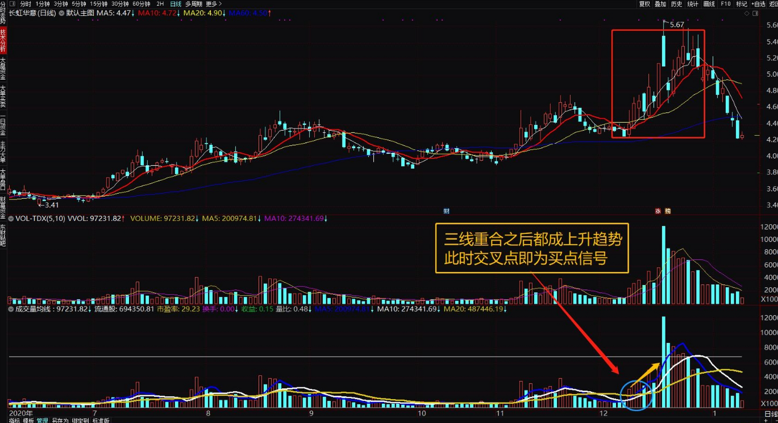Toggle the left panel layout icon
This screenshot has width=778, height=423.
click(13, 4)
